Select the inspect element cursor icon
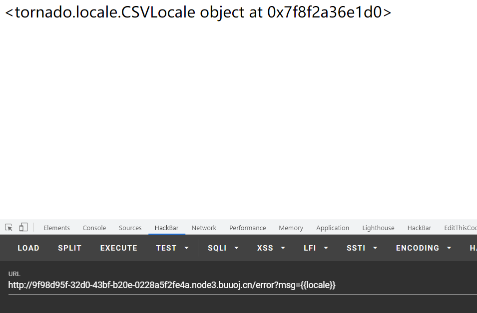 point(8,227)
